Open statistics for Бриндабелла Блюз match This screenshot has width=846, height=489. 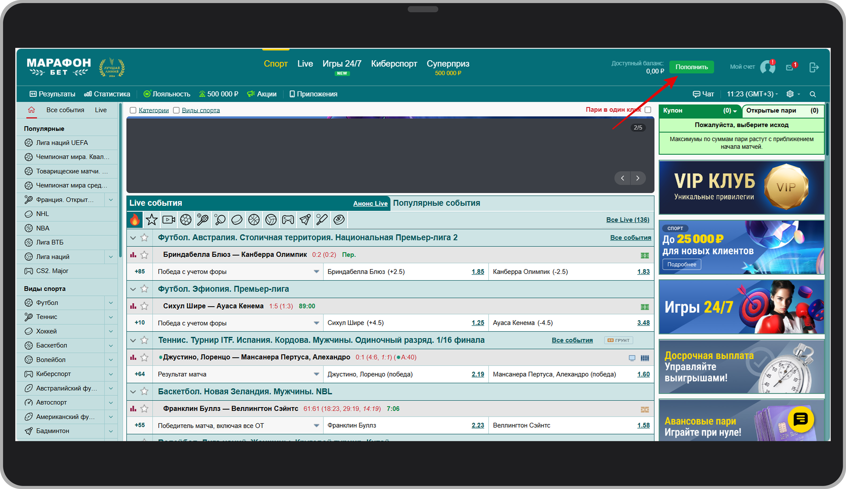coord(133,255)
